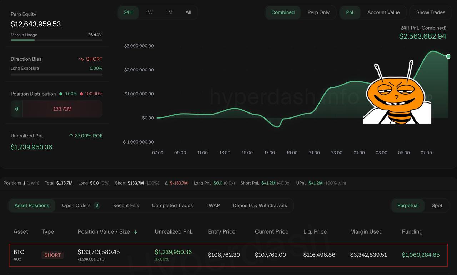Sort by the Type column header
Screen dimensions: 457x275
[x=47, y=231]
